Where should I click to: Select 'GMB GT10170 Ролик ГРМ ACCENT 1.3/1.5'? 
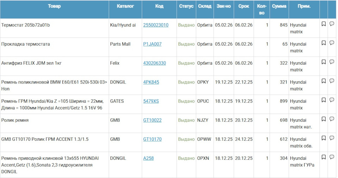click(45, 139)
